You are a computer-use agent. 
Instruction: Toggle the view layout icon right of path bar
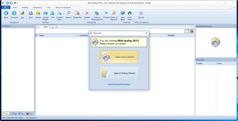[x=187, y=31]
